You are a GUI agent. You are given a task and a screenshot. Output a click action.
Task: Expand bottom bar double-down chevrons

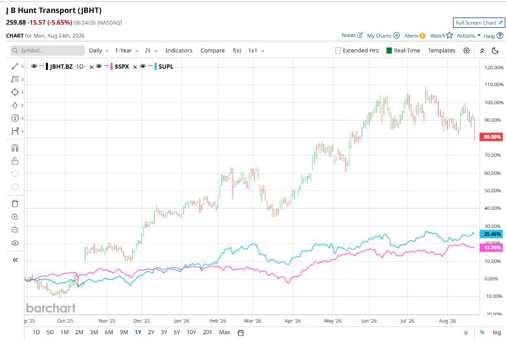(466, 333)
